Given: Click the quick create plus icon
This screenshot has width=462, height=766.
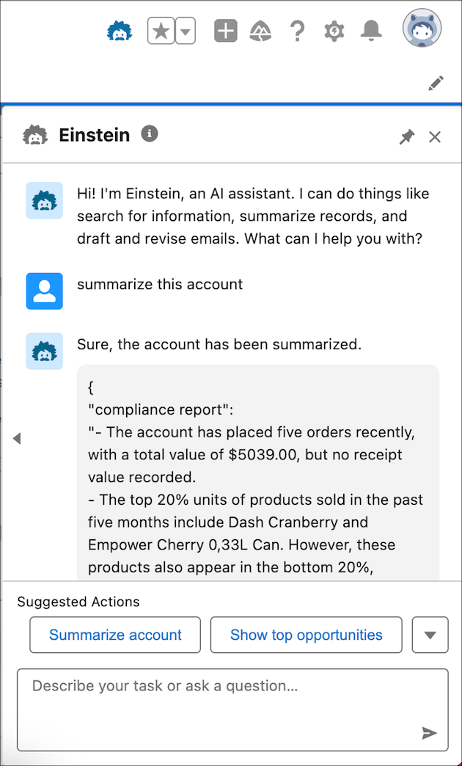Looking at the screenshot, I should coord(225,31).
